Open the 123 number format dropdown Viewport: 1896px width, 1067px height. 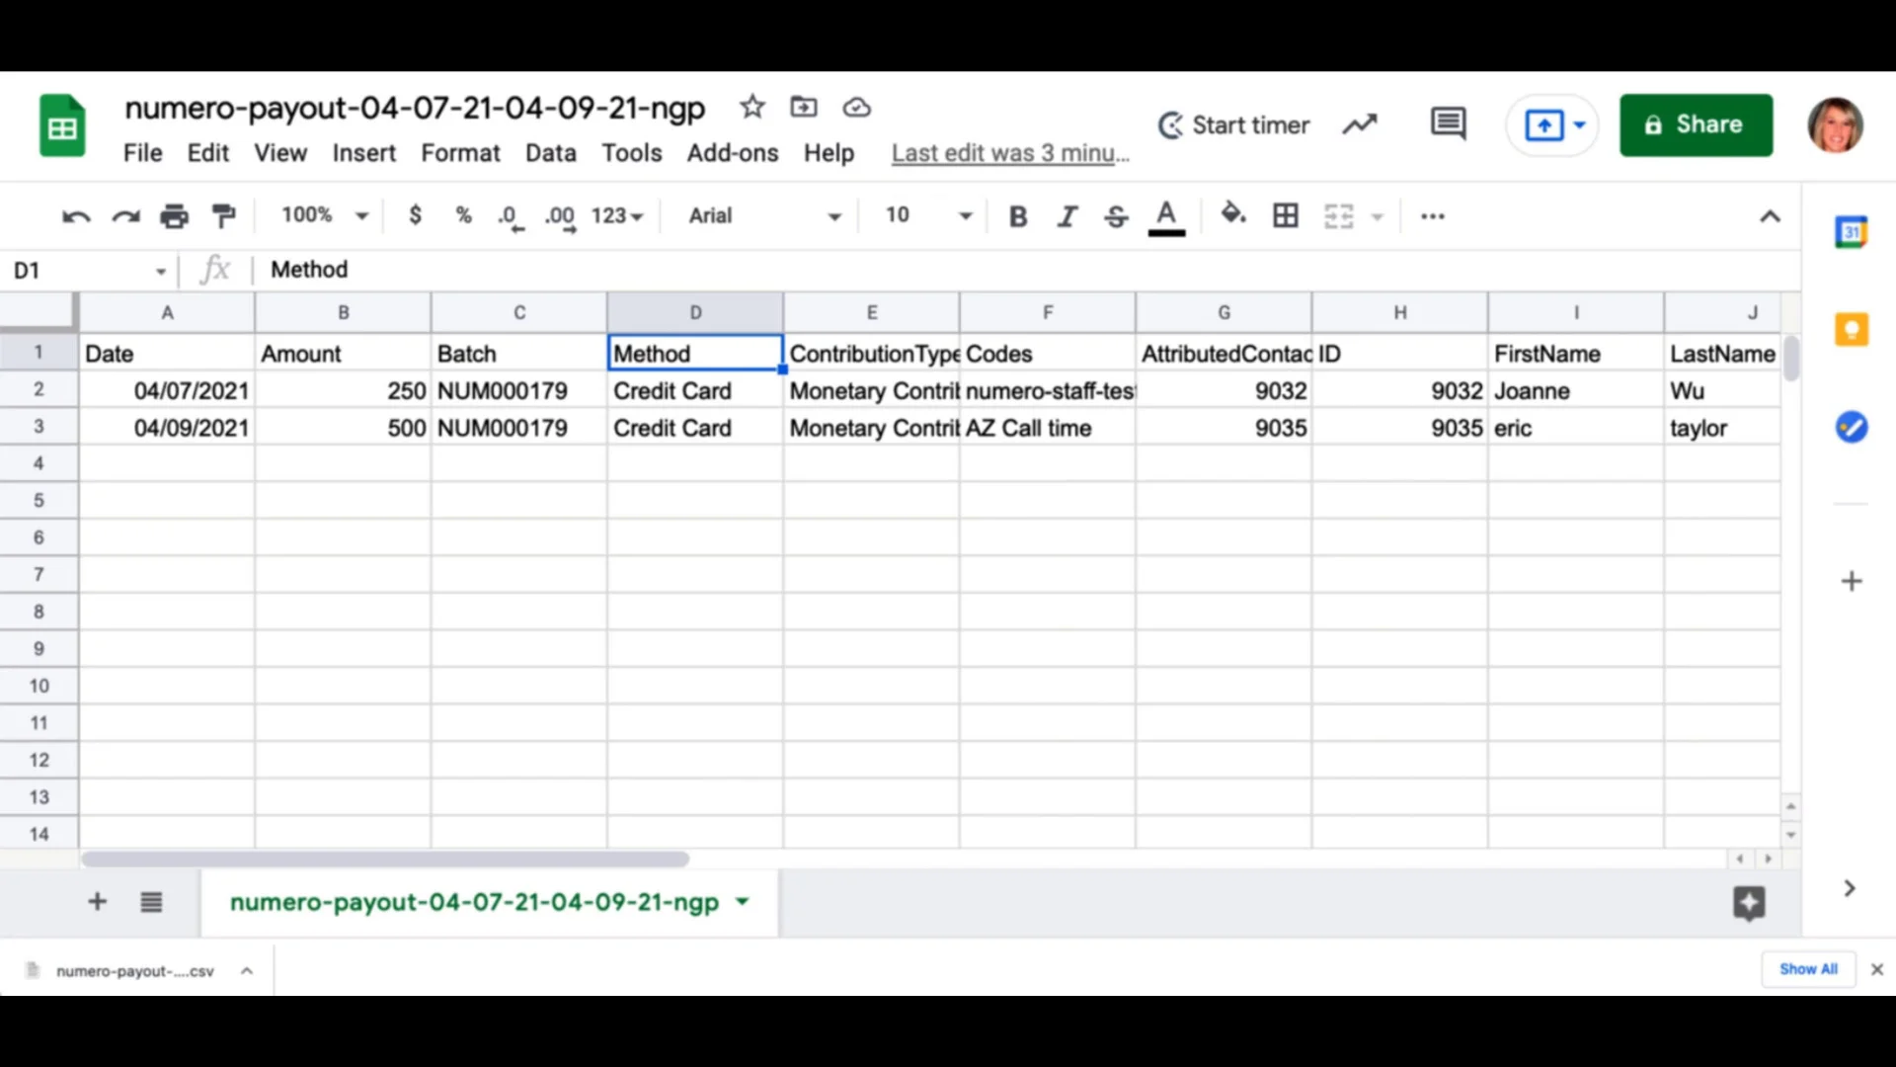[617, 215]
